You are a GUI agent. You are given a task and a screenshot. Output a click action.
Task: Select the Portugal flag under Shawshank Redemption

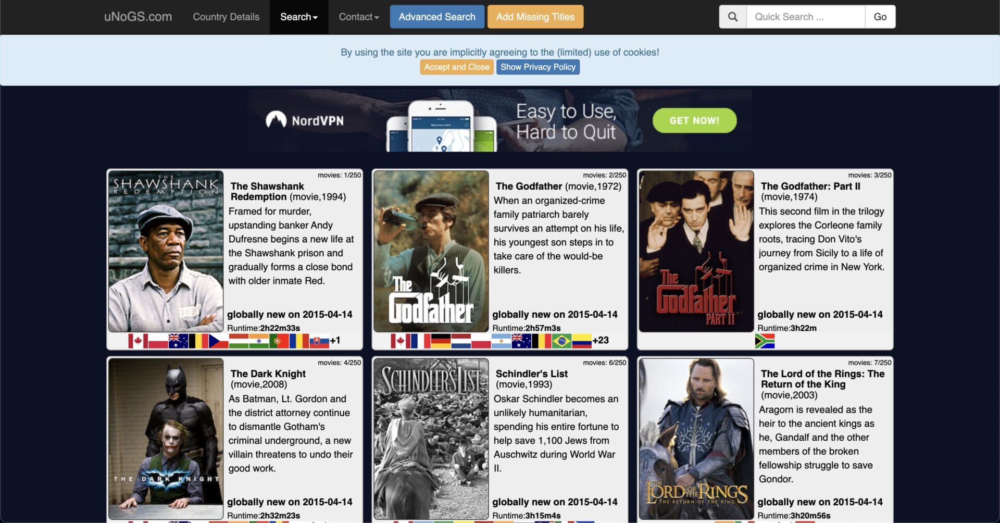(279, 341)
